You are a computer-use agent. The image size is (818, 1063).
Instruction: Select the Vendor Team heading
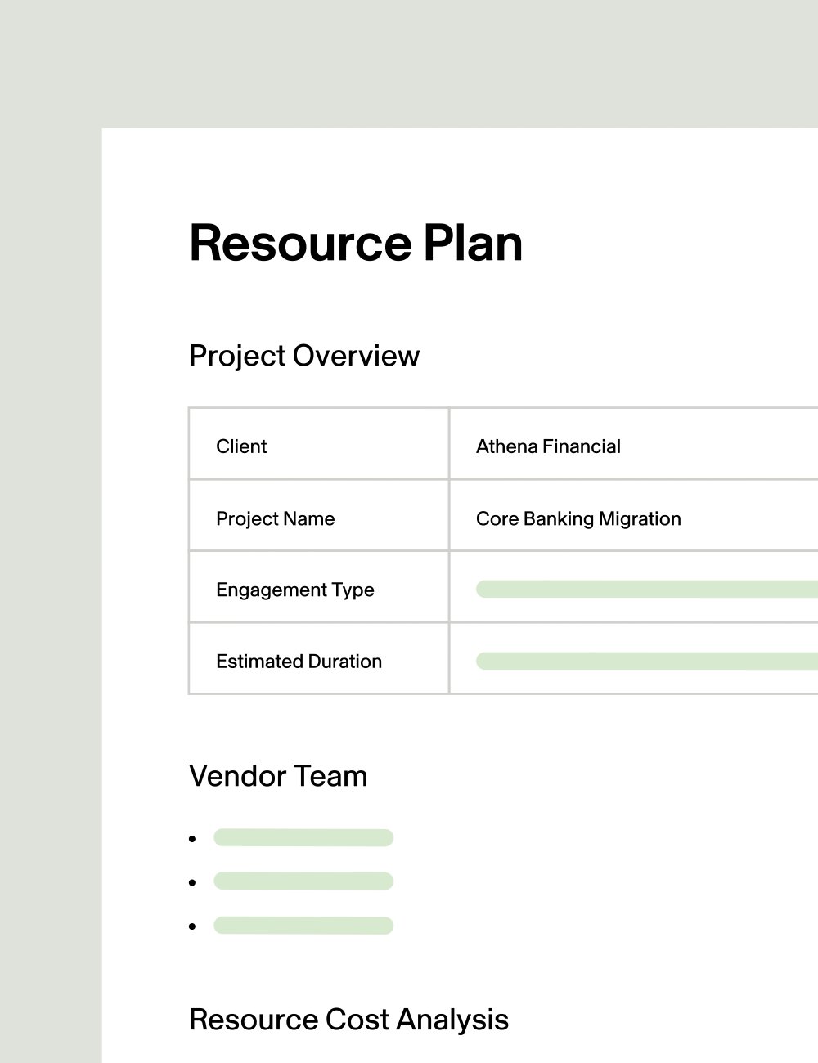tap(278, 776)
